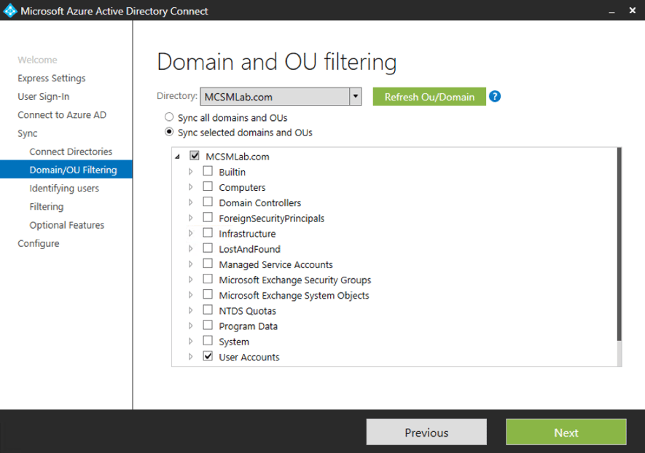Click the Azure AD Connect title bar logo
Screen dimensions: 645x453
(10, 11)
